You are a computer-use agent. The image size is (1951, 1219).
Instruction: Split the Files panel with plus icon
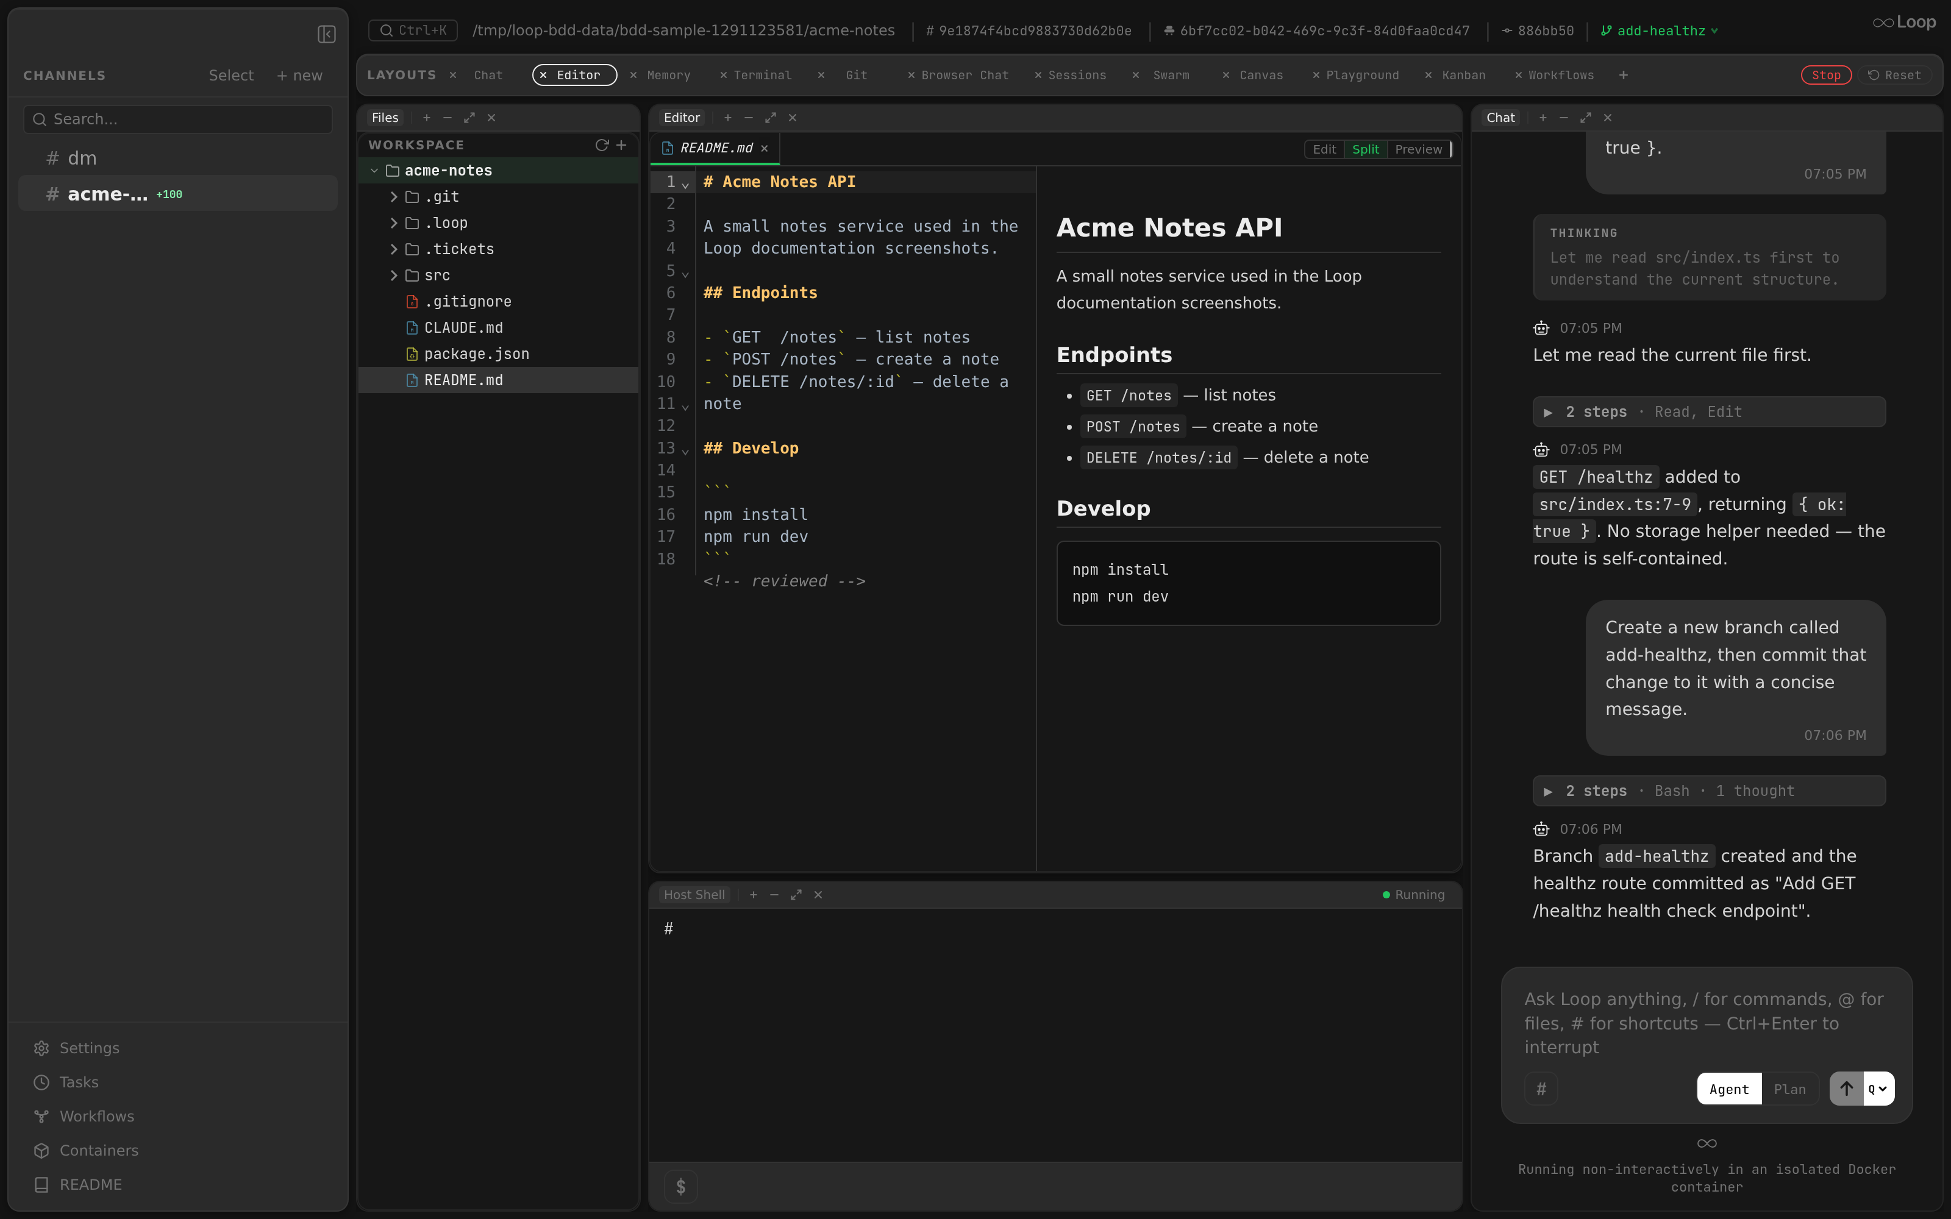[427, 118]
